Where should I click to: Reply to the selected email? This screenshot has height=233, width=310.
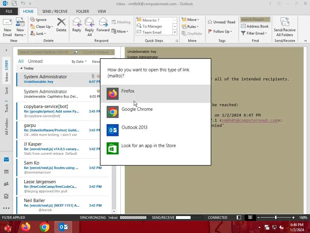77,25
